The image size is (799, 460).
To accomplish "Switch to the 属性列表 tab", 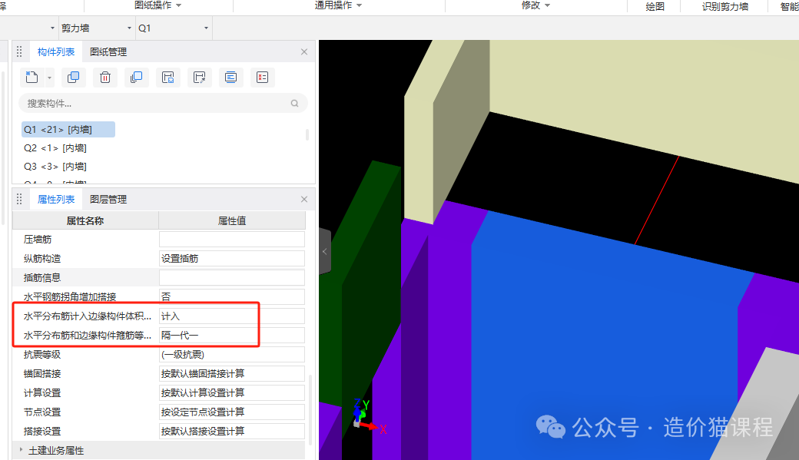I will pyautogui.click(x=56, y=199).
